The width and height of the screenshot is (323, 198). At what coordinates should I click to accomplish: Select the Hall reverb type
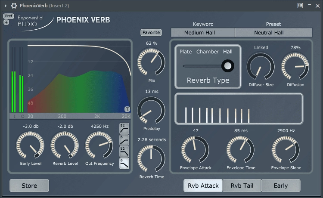point(228,52)
